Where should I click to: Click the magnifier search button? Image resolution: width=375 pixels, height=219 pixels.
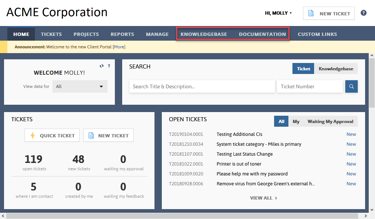(351, 86)
